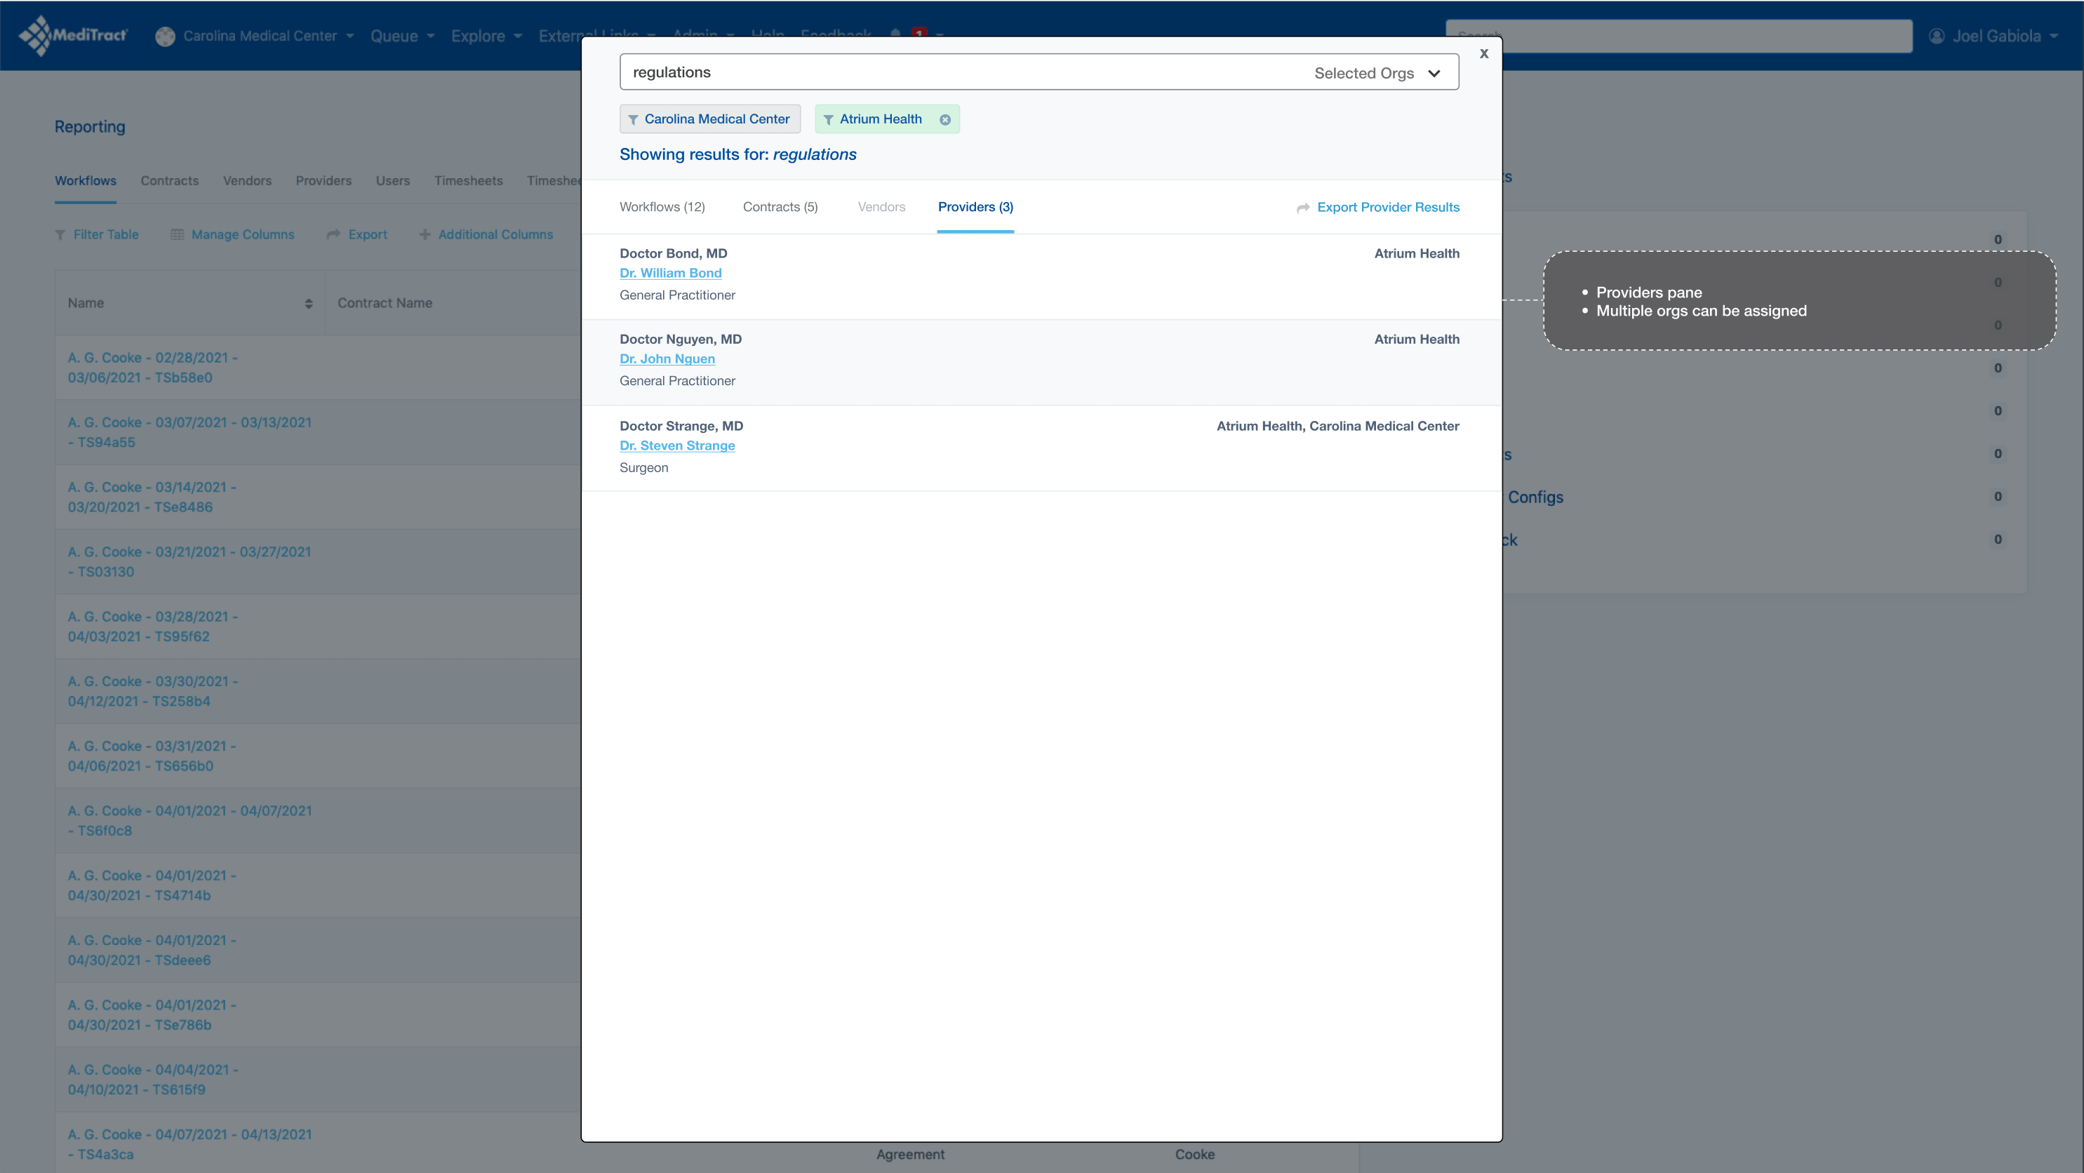This screenshot has height=1173, width=2084.
Task: Click the user avatar icon beside Joel Gabiola
Action: [1937, 36]
